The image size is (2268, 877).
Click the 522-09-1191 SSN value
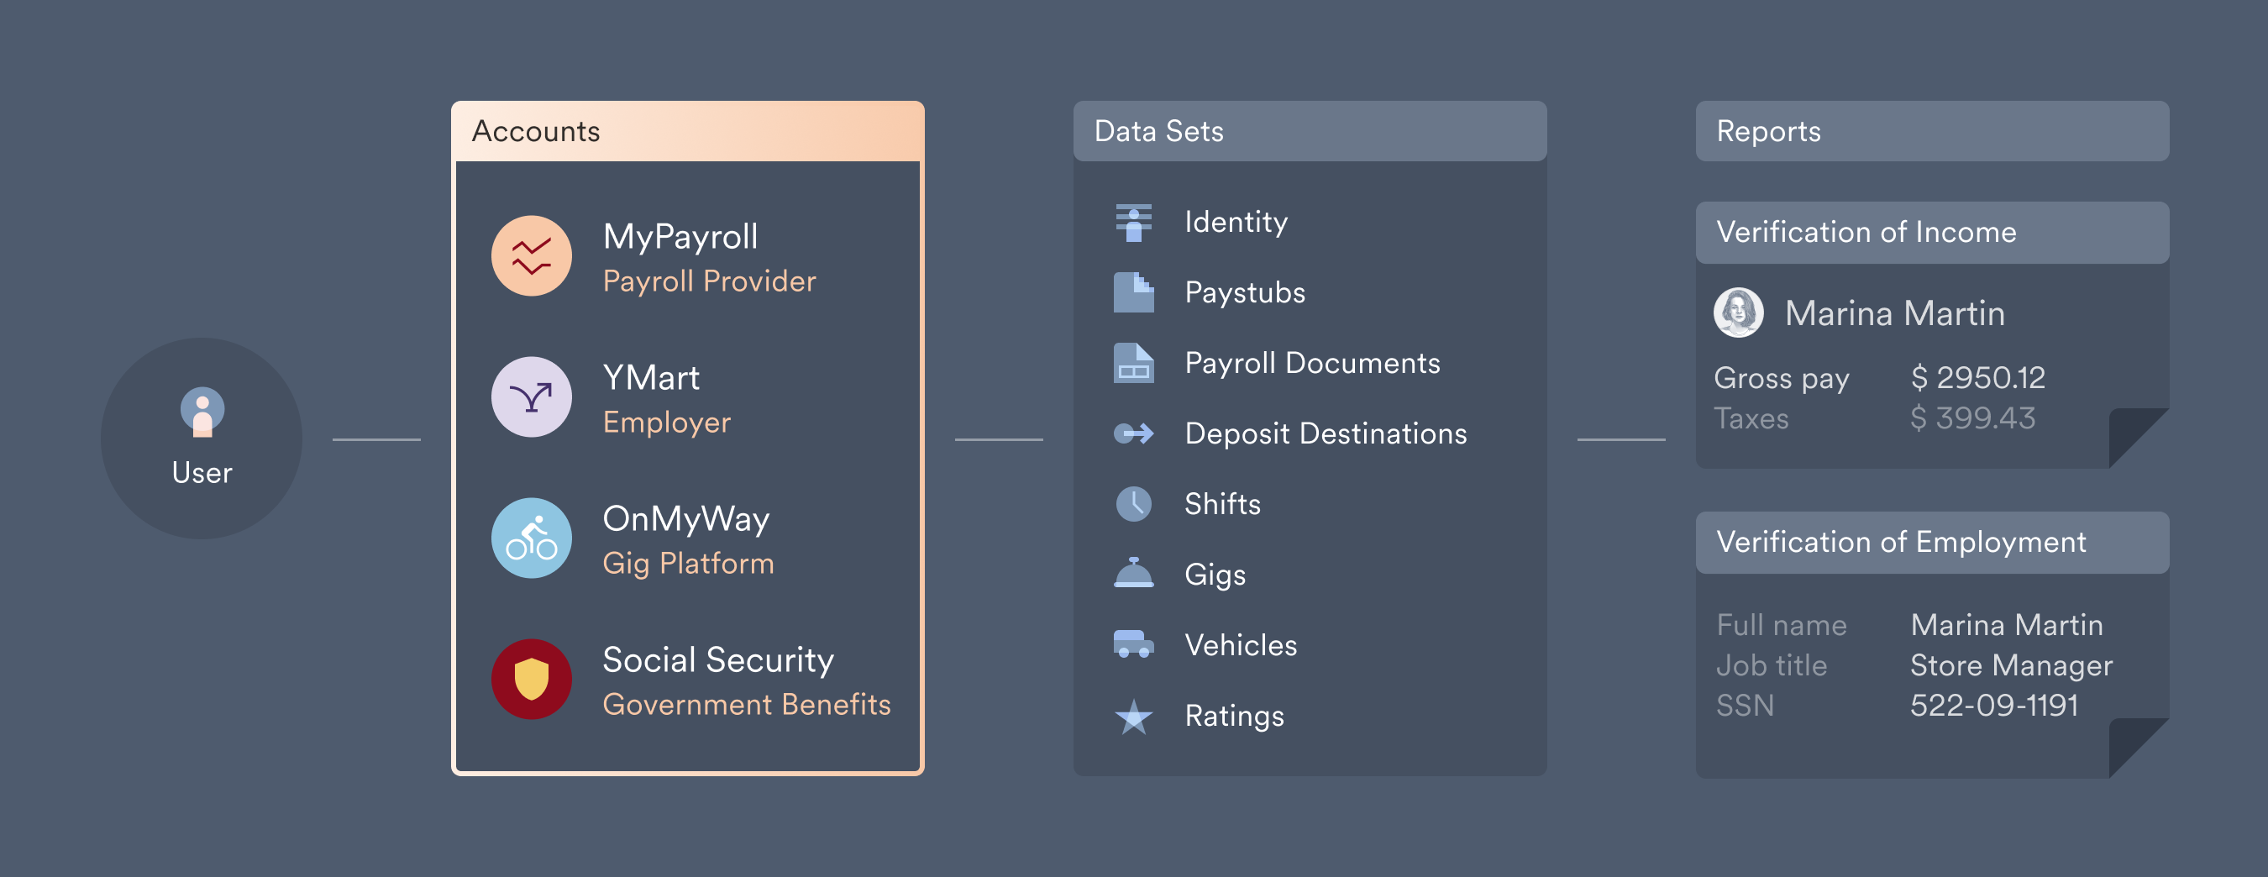tap(1994, 706)
